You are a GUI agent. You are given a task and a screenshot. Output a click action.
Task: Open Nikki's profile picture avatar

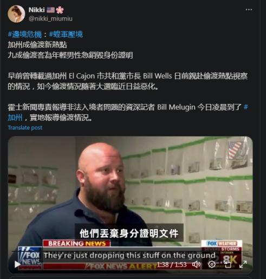(x=16, y=14)
